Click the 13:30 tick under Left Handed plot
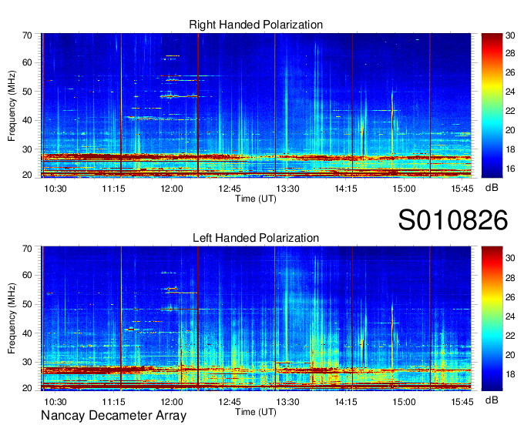 pos(287,402)
